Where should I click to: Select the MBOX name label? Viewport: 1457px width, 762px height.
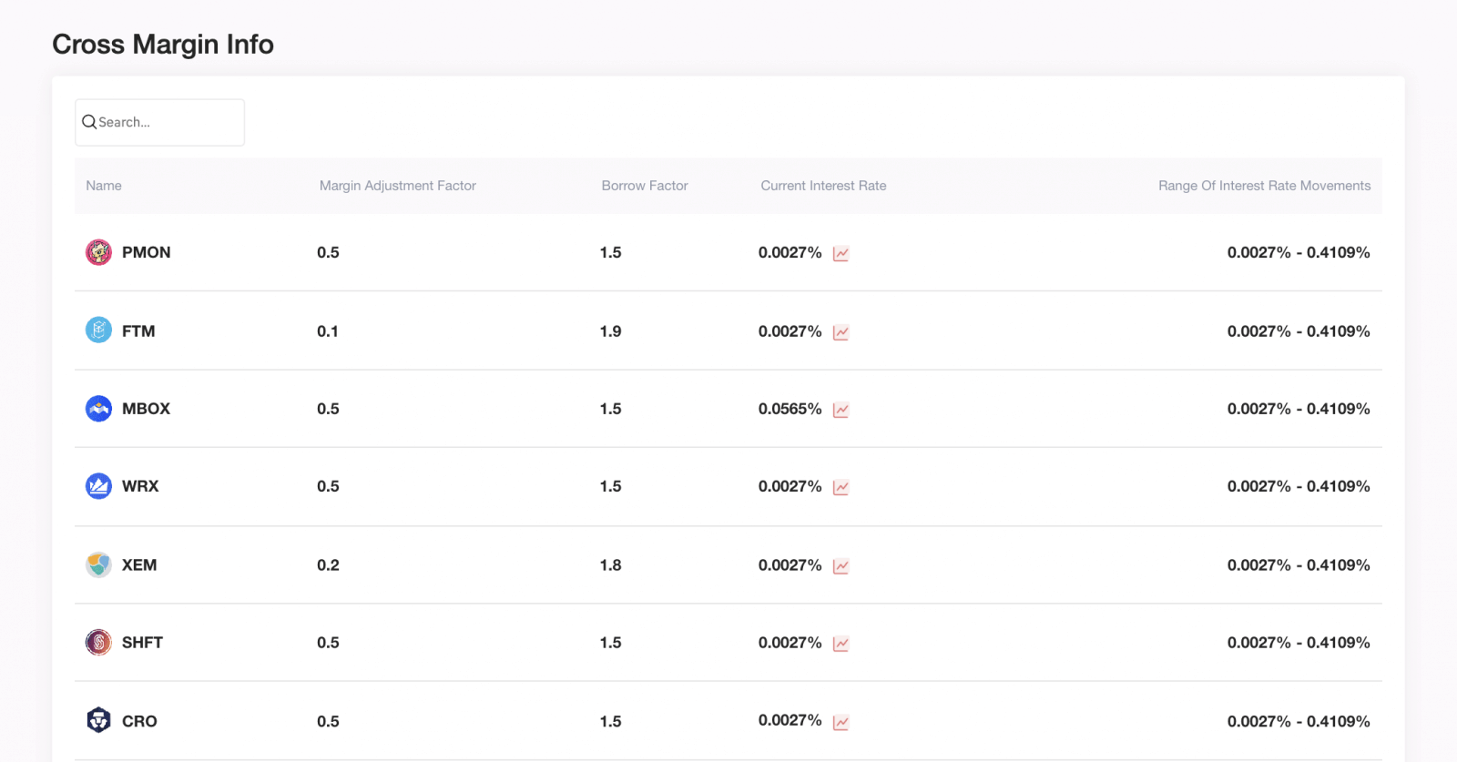click(x=146, y=409)
